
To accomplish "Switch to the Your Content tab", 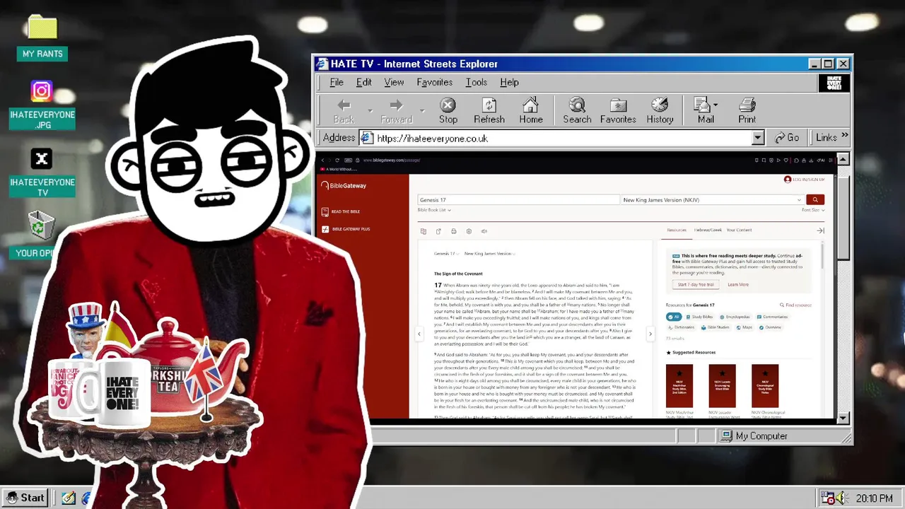I will (x=739, y=230).
